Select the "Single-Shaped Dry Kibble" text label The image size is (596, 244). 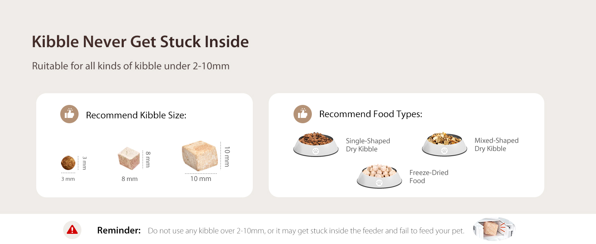pos(368,145)
